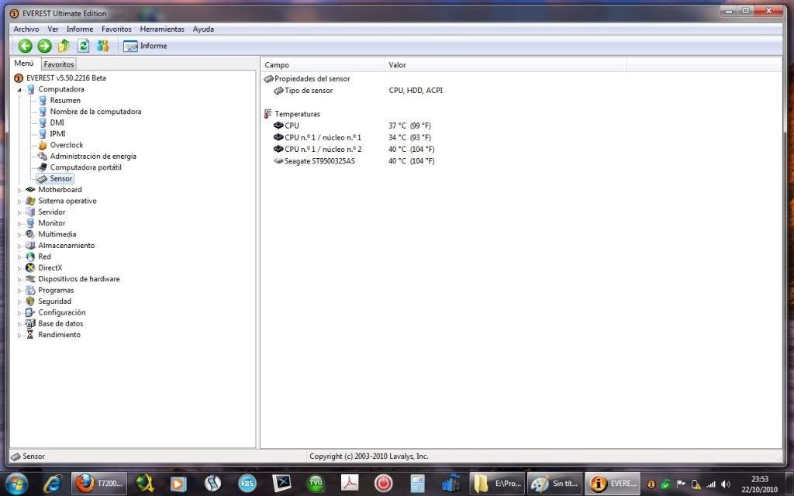The width and height of the screenshot is (794, 496).
Task: Collapse the Computadora tree node
Action: (19, 90)
